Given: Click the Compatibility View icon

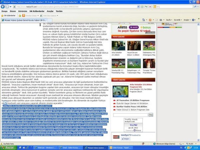Looking at the screenshot, I should coord(142,7).
